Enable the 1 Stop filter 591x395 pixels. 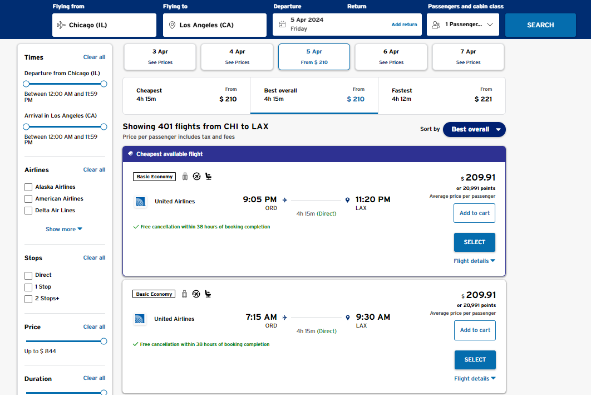[28, 287]
